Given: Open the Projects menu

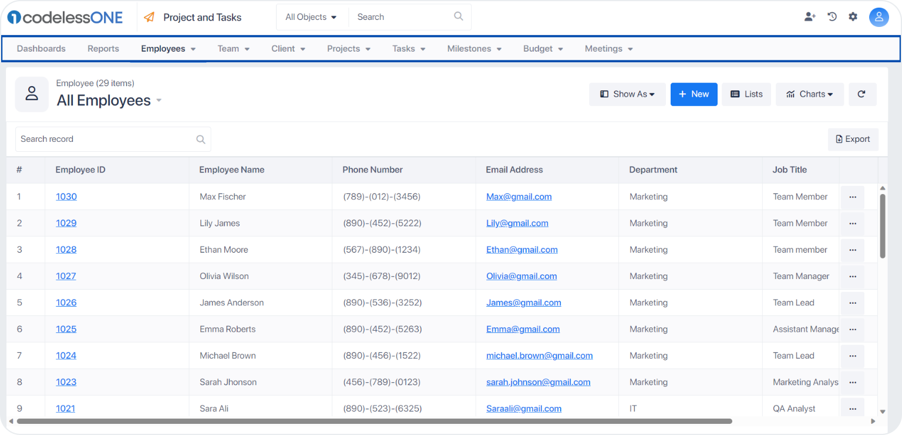Looking at the screenshot, I should 349,49.
